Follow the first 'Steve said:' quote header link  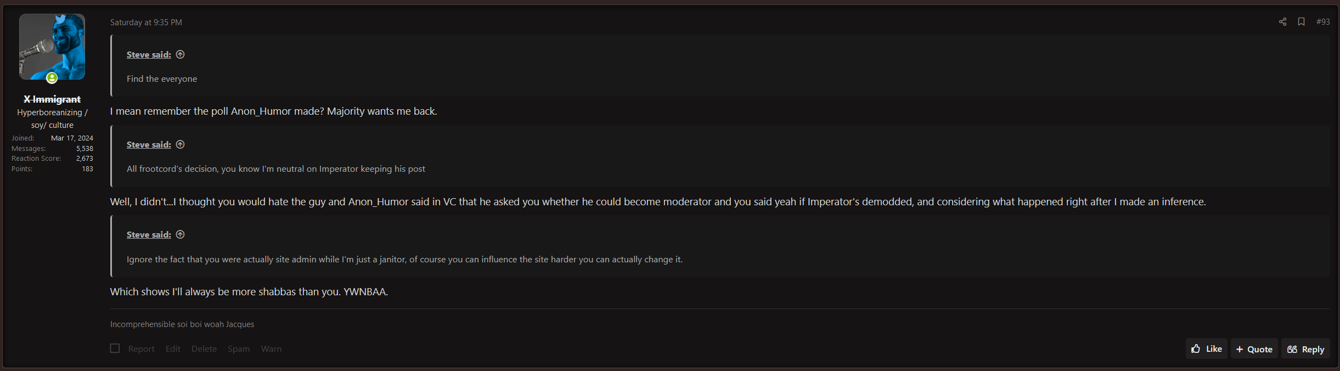149,55
